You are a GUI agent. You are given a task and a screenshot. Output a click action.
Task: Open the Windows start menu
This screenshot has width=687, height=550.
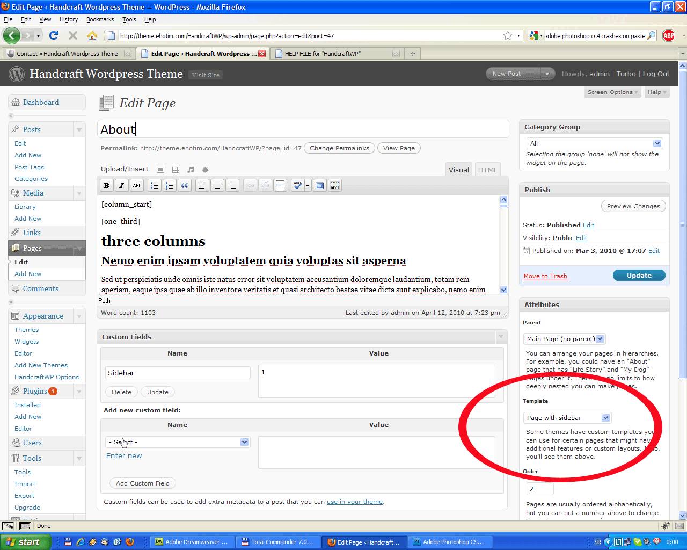click(x=26, y=542)
